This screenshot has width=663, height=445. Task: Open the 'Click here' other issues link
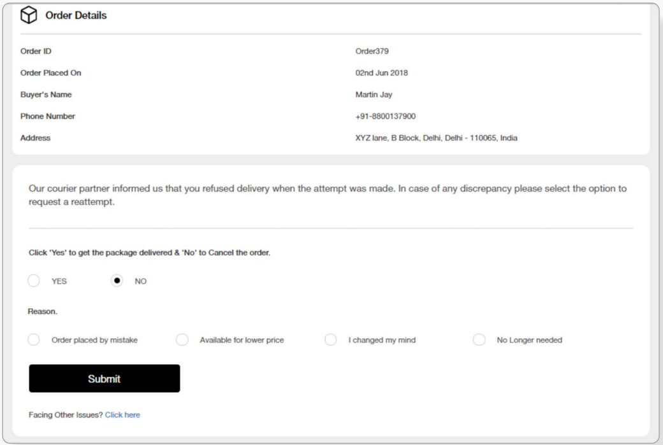coord(122,414)
